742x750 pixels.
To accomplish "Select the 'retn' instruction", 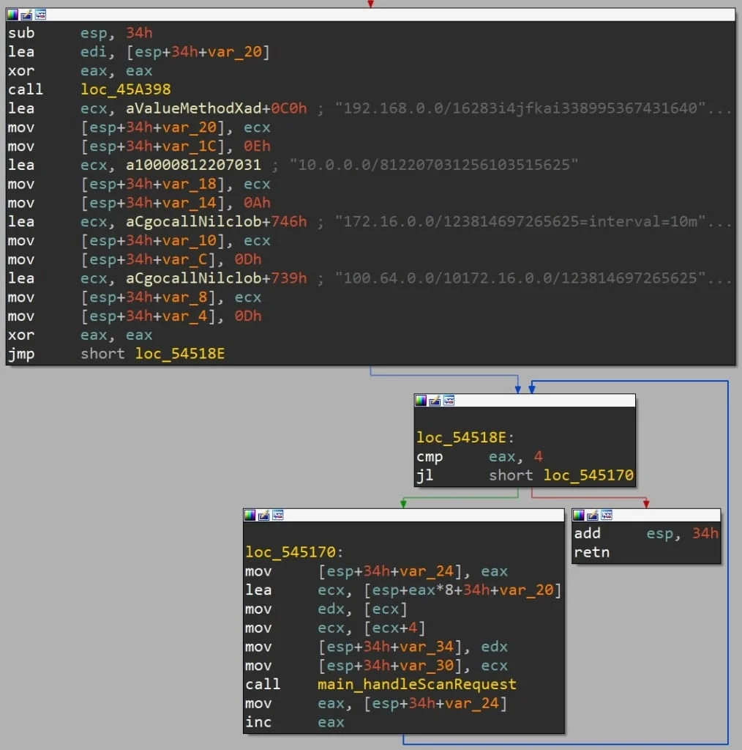I will [591, 552].
